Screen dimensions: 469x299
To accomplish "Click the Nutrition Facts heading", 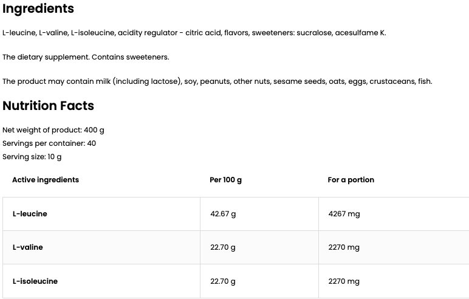I will pyautogui.click(x=48, y=106).
